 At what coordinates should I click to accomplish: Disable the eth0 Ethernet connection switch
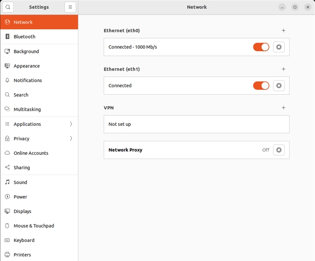point(261,47)
